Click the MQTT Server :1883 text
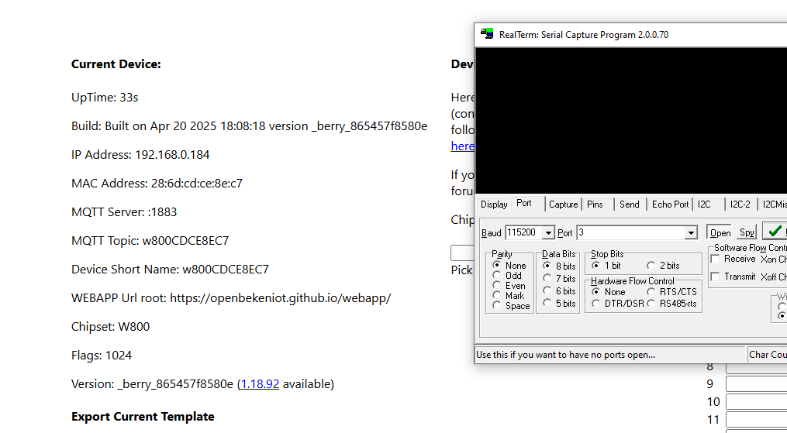This screenshot has width=787, height=433. (x=124, y=212)
